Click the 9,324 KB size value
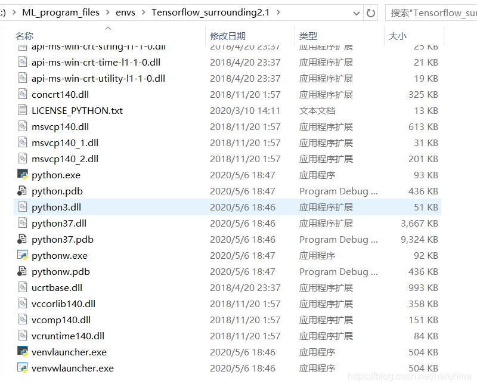The image size is (477, 387). [420, 240]
